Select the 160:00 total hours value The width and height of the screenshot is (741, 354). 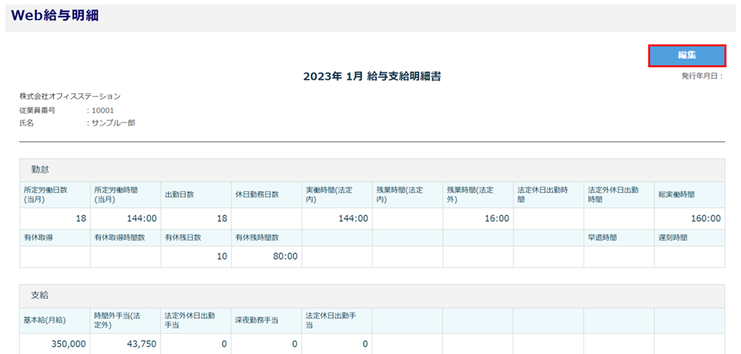tap(706, 219)
